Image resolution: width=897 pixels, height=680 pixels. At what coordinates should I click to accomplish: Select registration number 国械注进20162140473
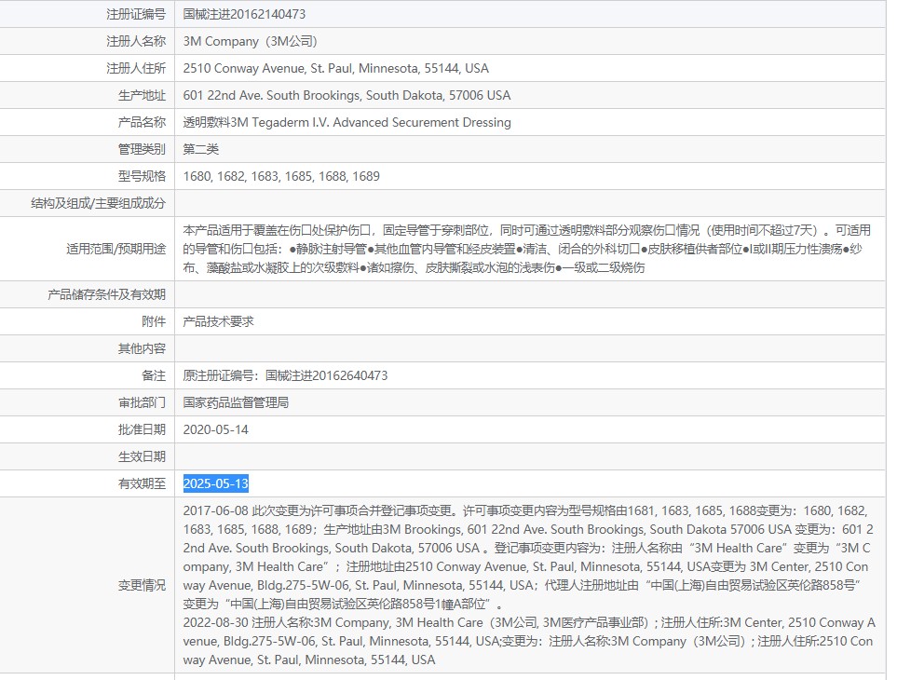pos(244,14)
